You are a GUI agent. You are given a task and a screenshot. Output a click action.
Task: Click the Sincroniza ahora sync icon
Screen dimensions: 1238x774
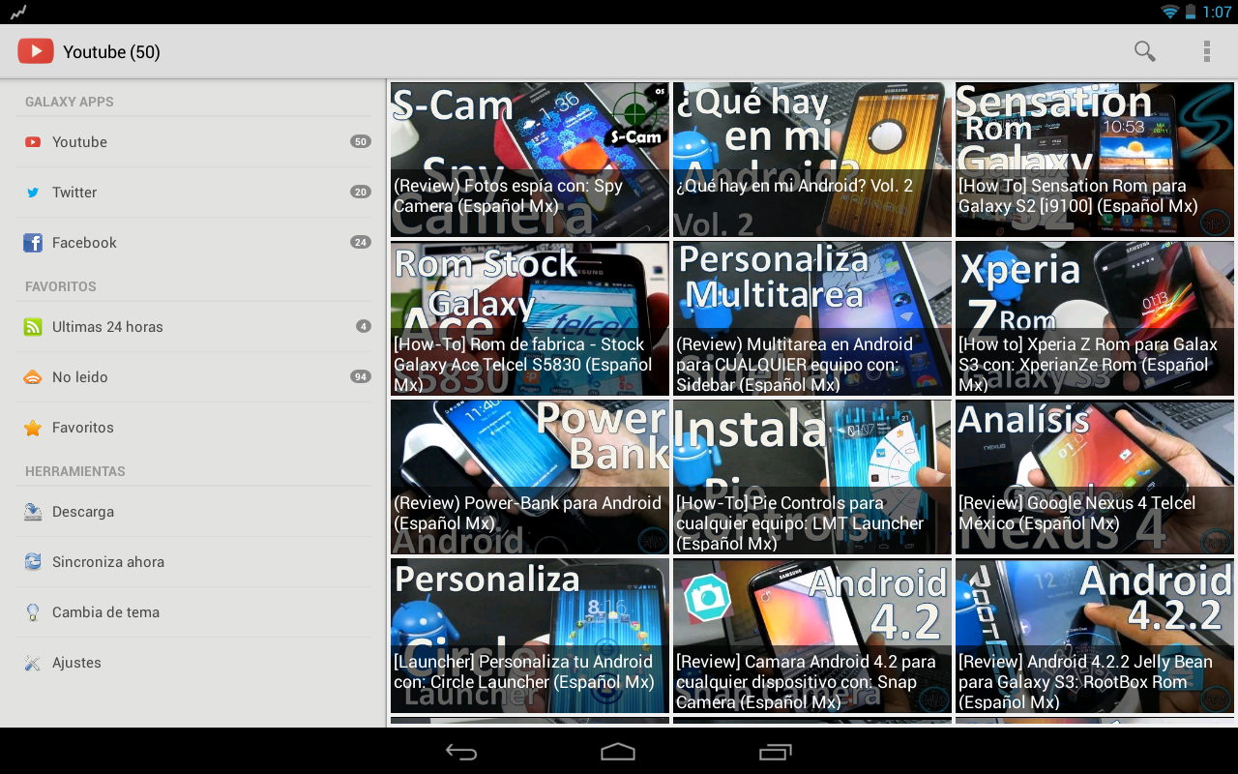33,562
